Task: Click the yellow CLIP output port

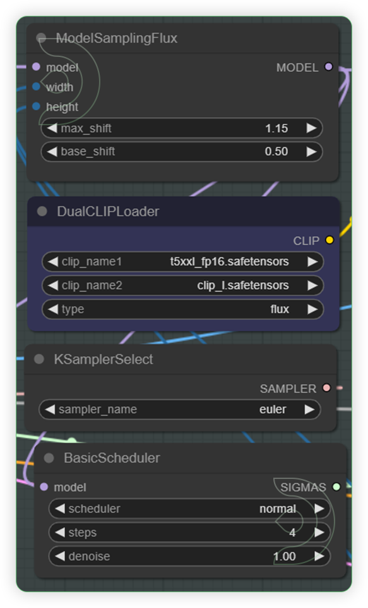Action: pos(328,240)
